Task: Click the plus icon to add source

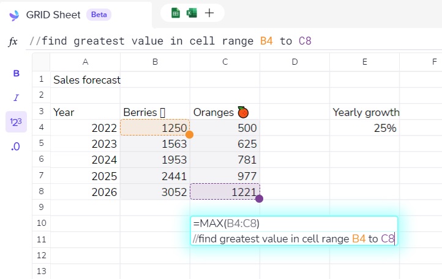Action: coord(209,13)
